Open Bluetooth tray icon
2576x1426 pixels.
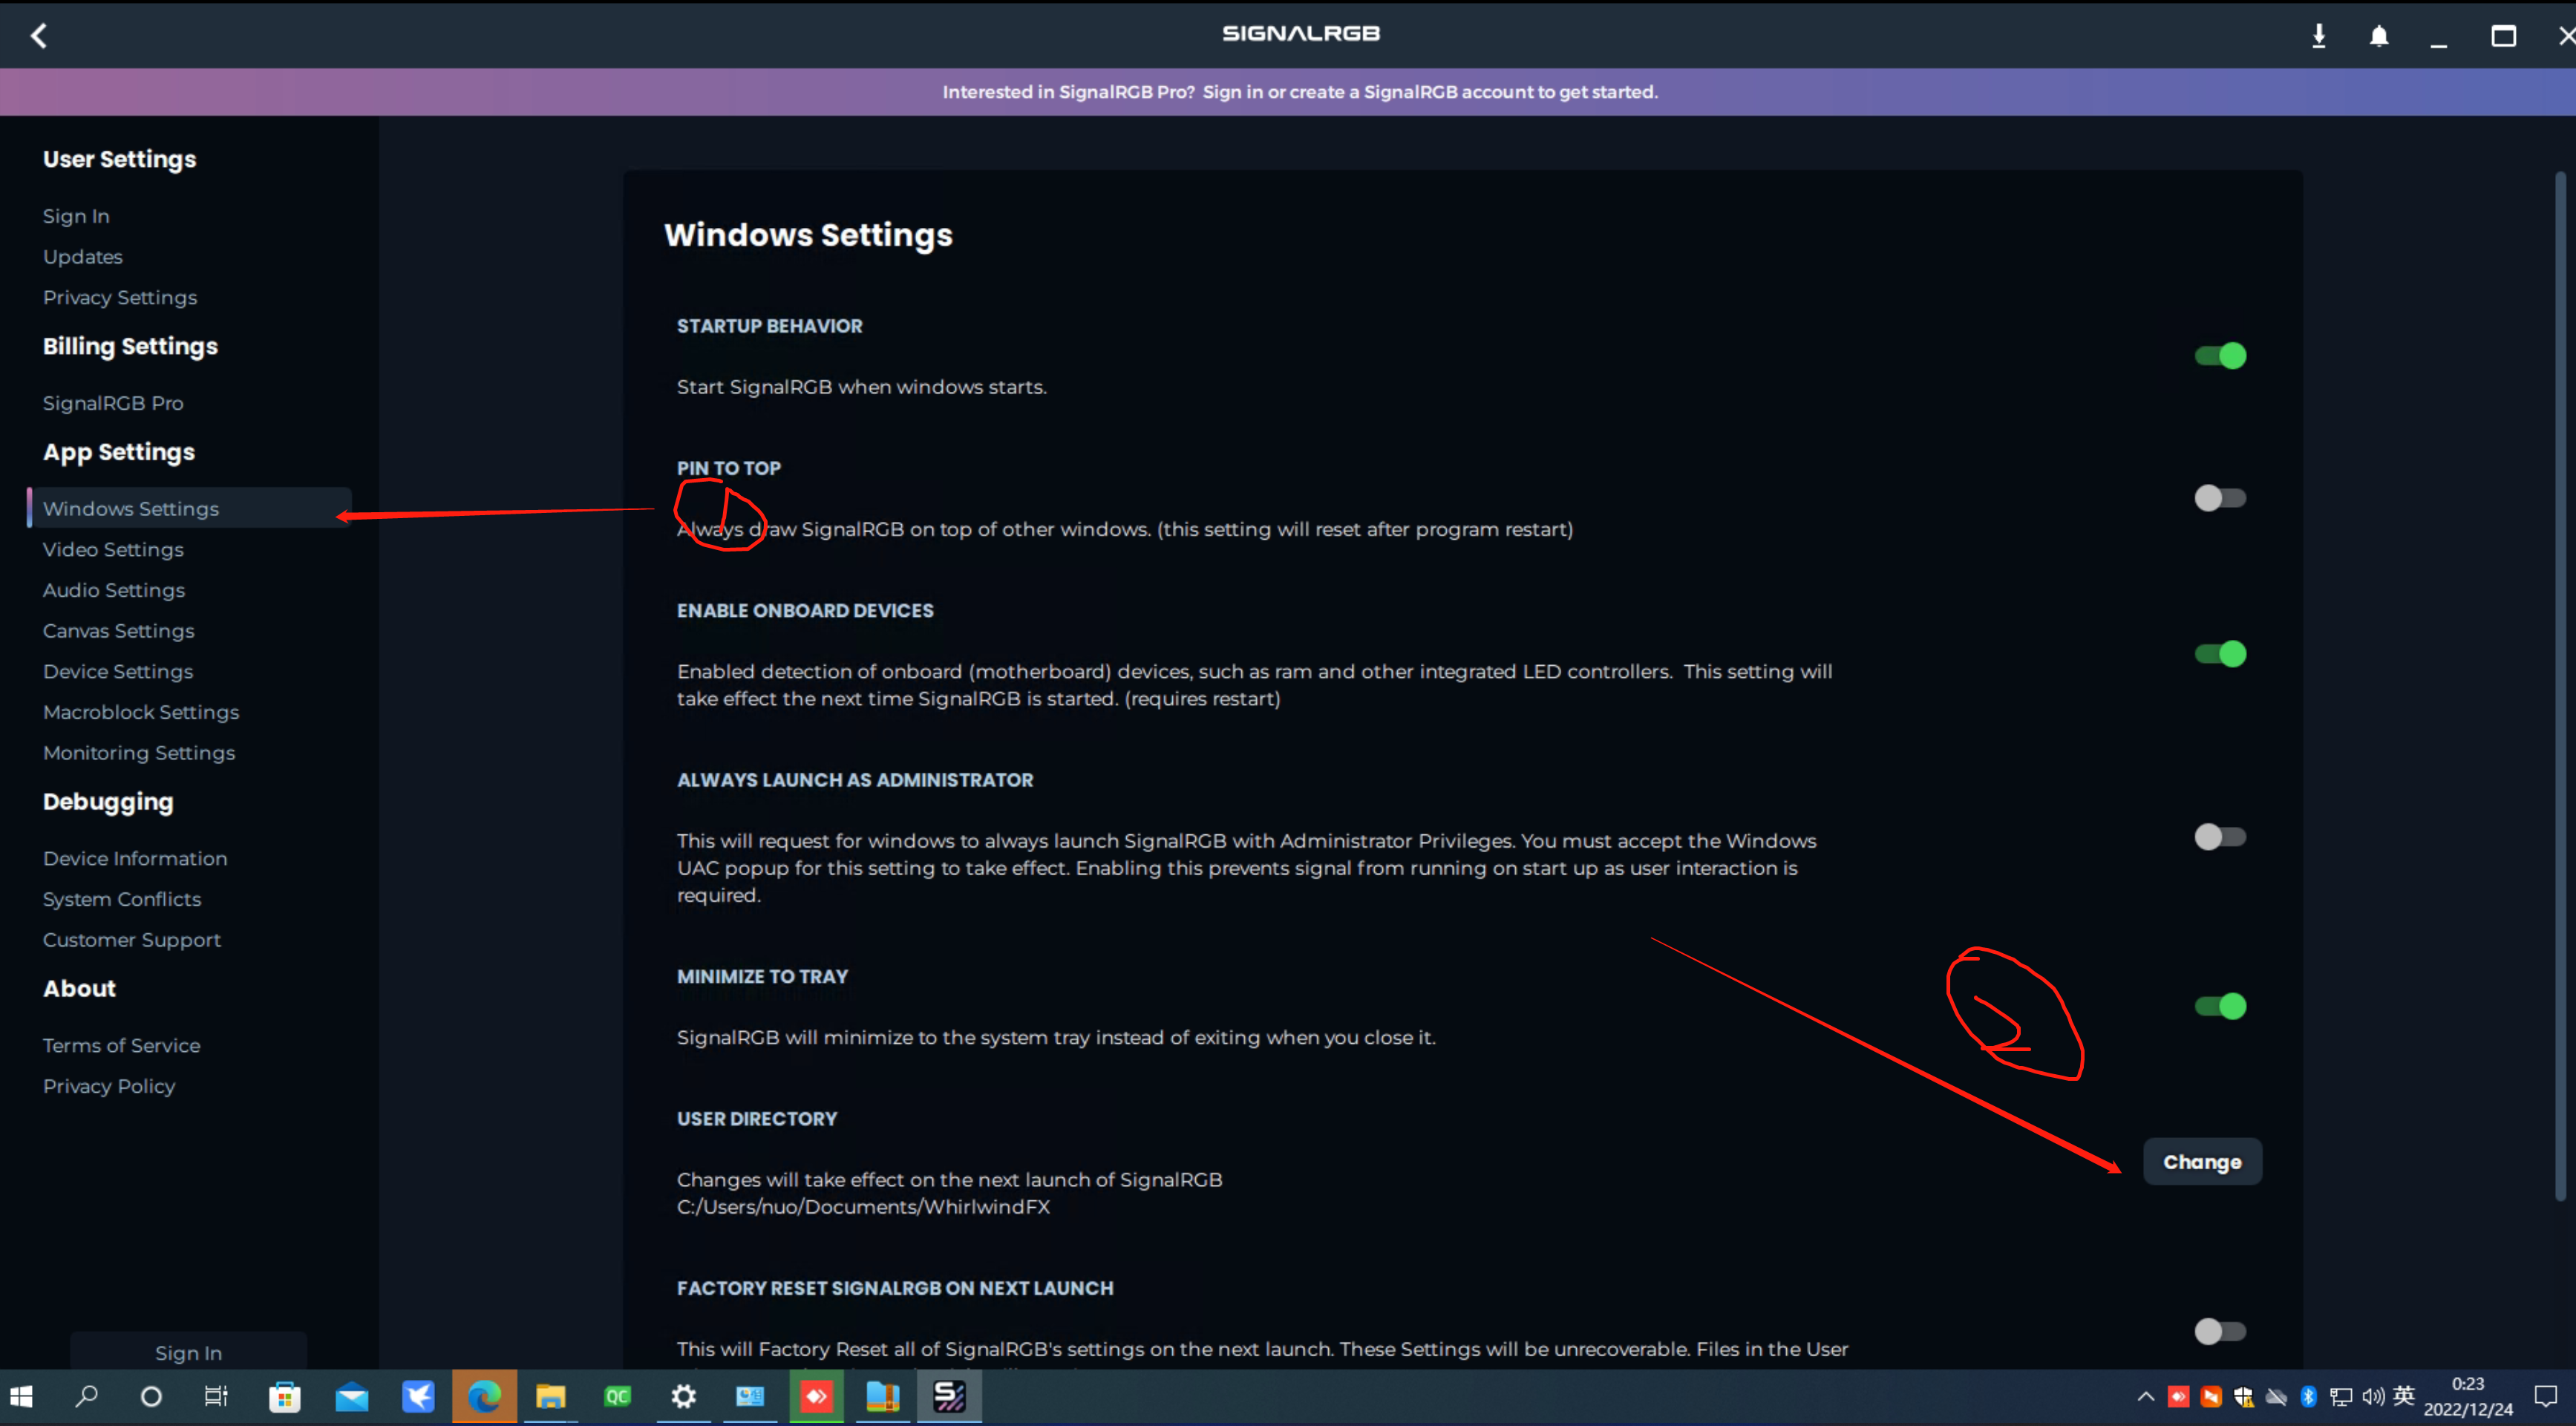click(2309, 1396)
